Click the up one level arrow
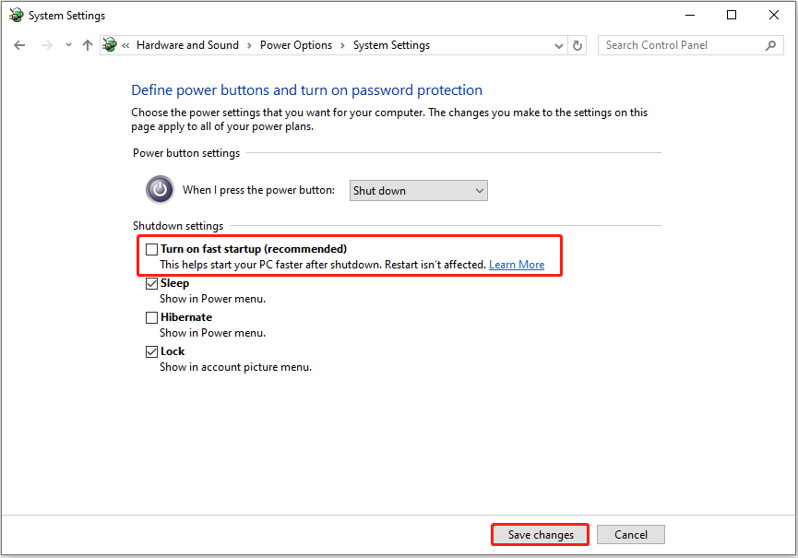Image resolution: width=798 pixels, height=558 pixels. tap(88, 44)
